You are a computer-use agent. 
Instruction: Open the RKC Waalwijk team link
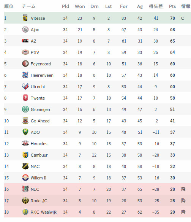coord(44,212)
